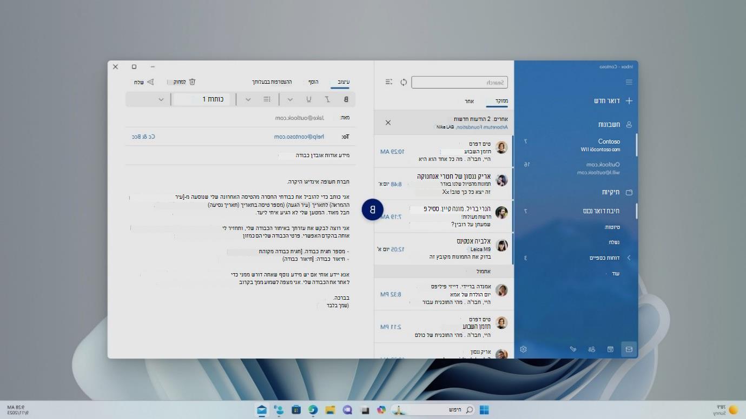746x419 pixels.
Task: Expand font formatting dropdown after underline
Action: [290, 99]
